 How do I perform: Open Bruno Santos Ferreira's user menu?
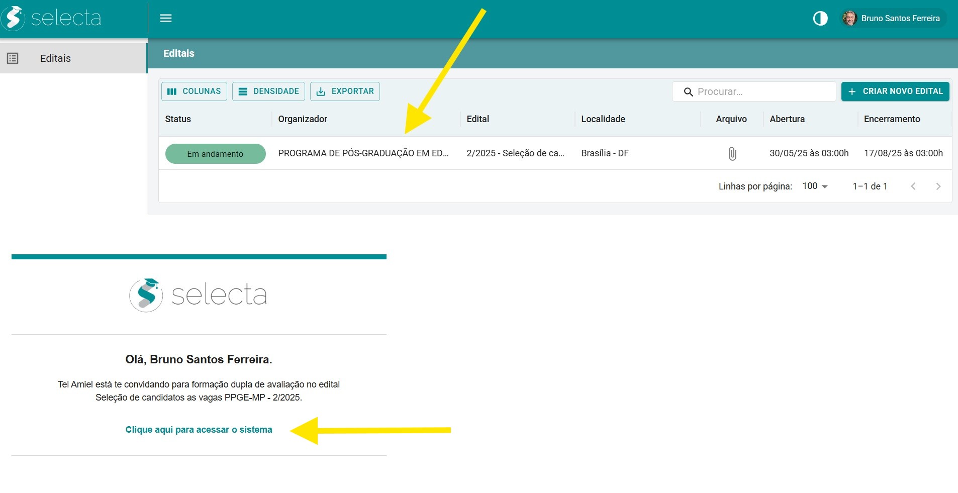[x=893, y=18]
